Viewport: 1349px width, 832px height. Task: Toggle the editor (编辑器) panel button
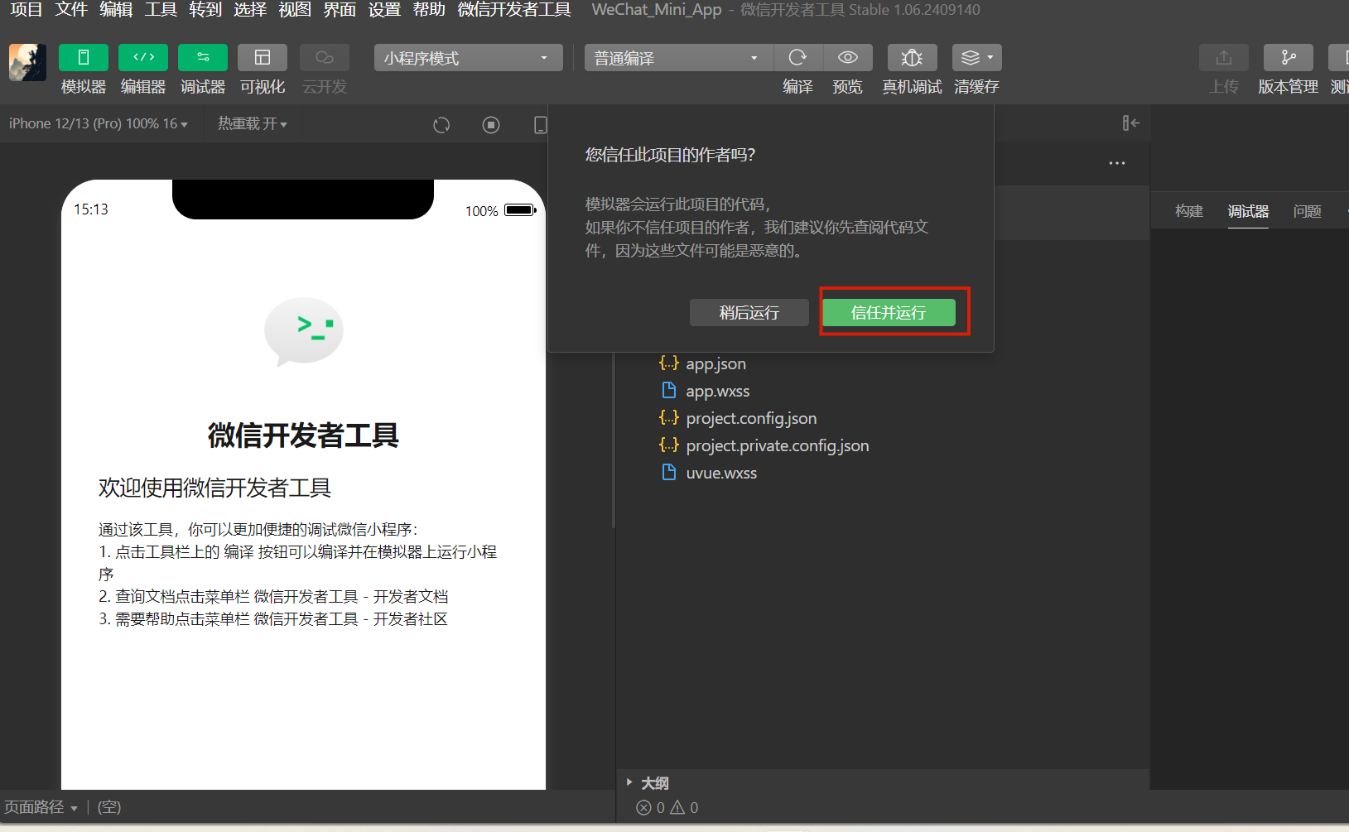[x=143, y=58]
